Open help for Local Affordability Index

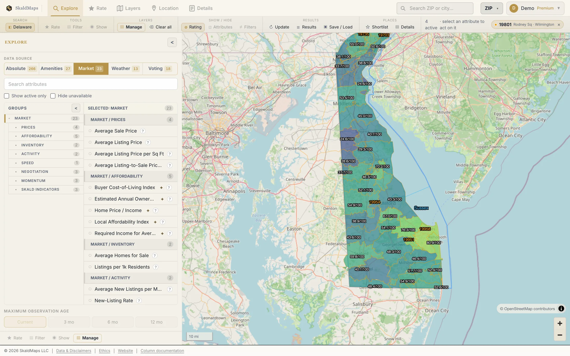tap(163, 222)
